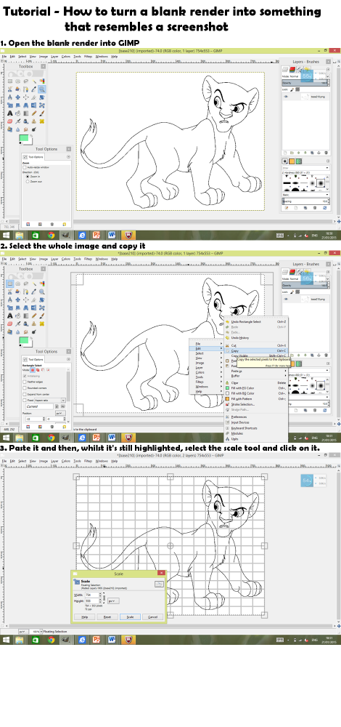Open Chrome from the step 2 taskbar
Image resolution: width=341 pixels, height=727 pixels.
pyautogui.click(x=51, y=437)
